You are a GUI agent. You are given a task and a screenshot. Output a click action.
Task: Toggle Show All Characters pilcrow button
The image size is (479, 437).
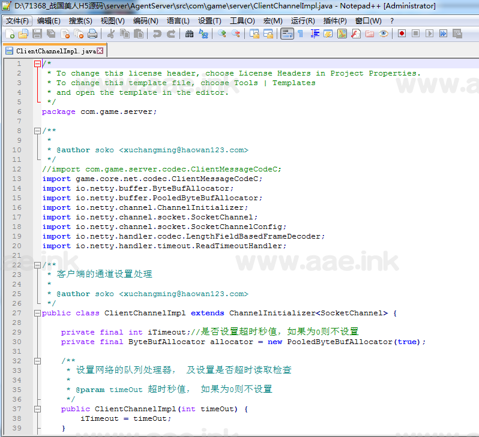[x=300, y=34]
